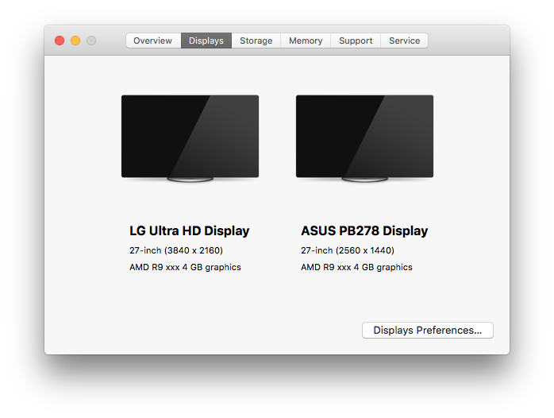Switch to the Overview tab

click(x=153, y=41)
